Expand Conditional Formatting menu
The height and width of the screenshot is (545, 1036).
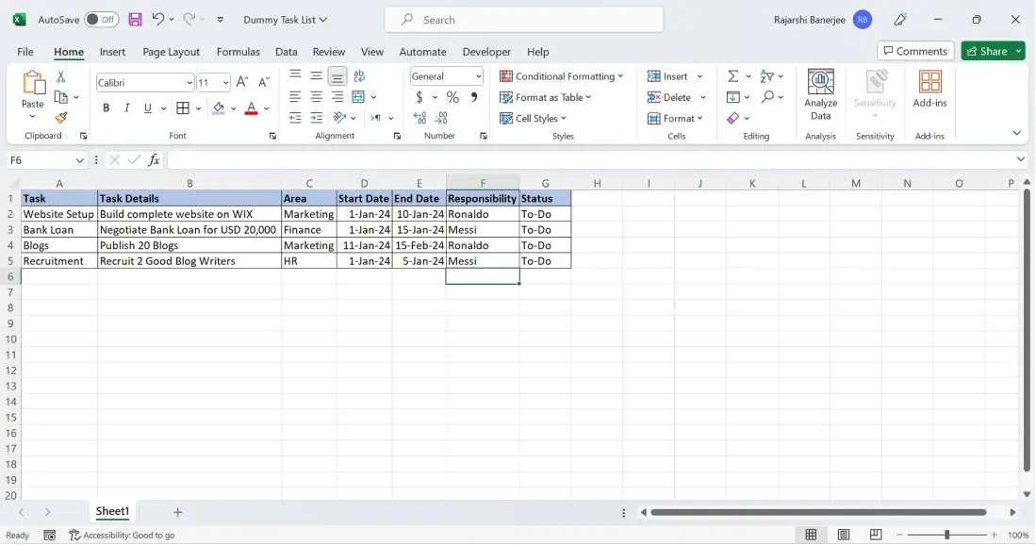561,76
